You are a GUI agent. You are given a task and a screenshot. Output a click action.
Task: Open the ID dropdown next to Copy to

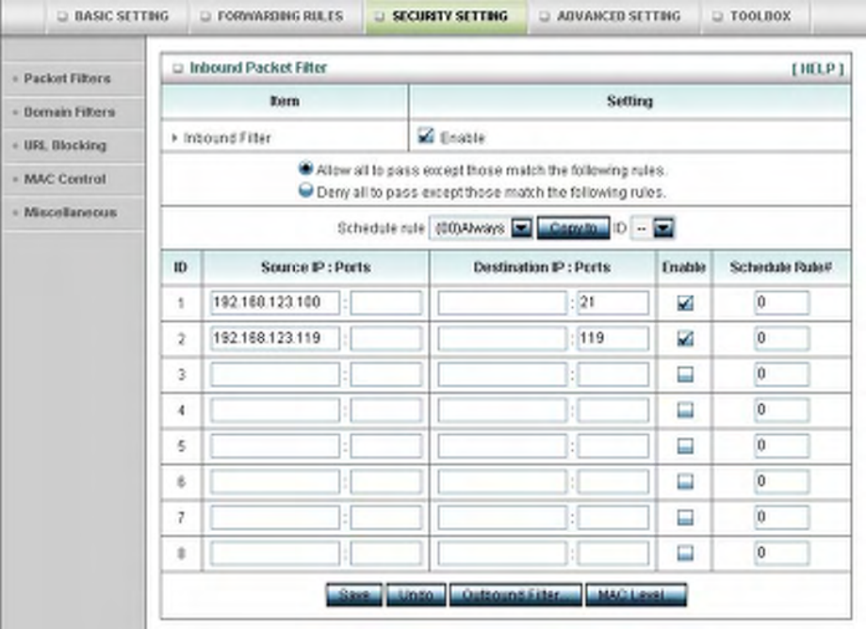tap(652, 228)
